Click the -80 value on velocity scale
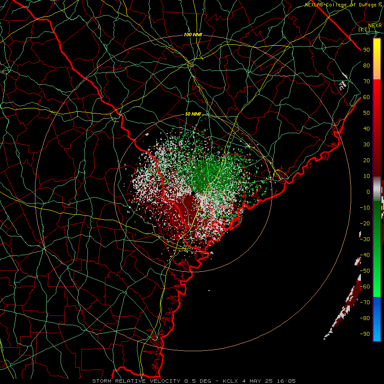This screenshot has height=384, width=384. (365, 318)
